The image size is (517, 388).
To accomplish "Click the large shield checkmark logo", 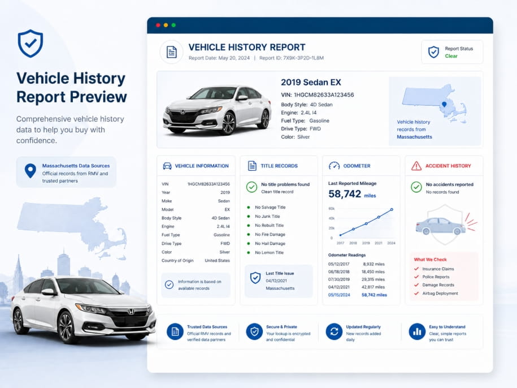I will point(31,44).
